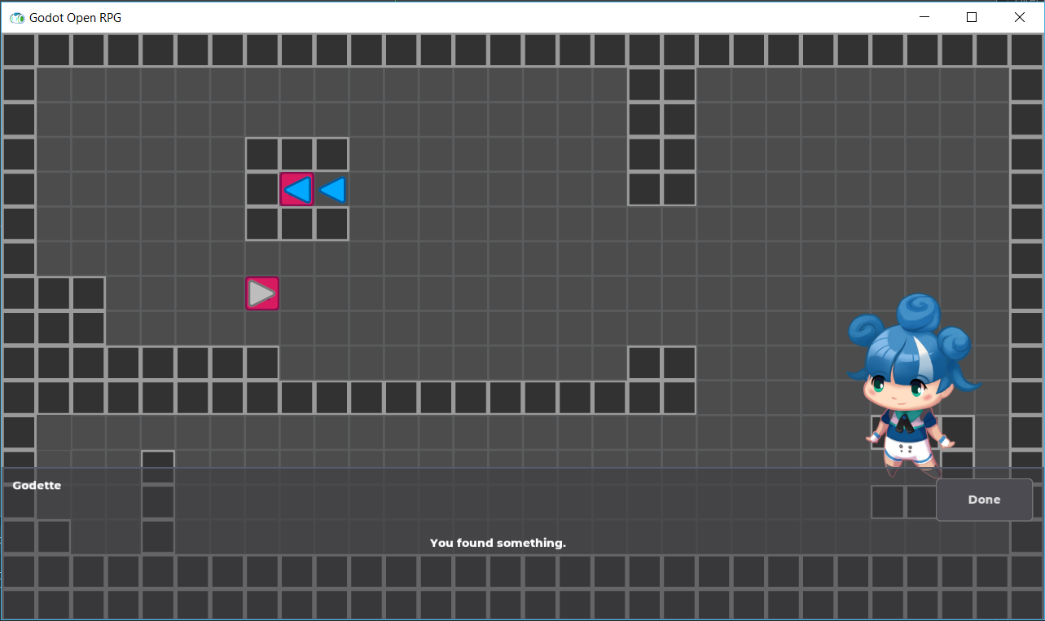Image resolution: width=1045 pixels, height=621 pixels.
Task: Click the Godette name label
Action: click(37, 485)
